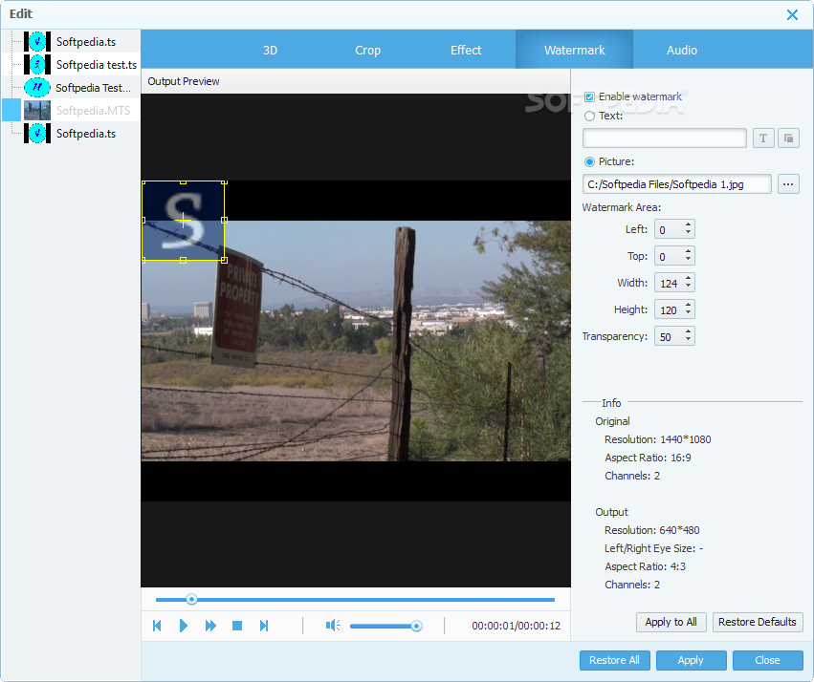Image resolution: width=814 pixels, height=682 pixels.
Task: Skip to the next frame
Action: pos(264,626)
